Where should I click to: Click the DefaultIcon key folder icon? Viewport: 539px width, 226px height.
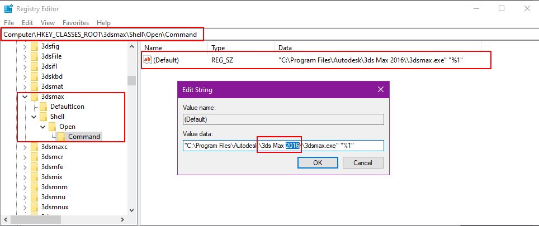pos(44,106)
